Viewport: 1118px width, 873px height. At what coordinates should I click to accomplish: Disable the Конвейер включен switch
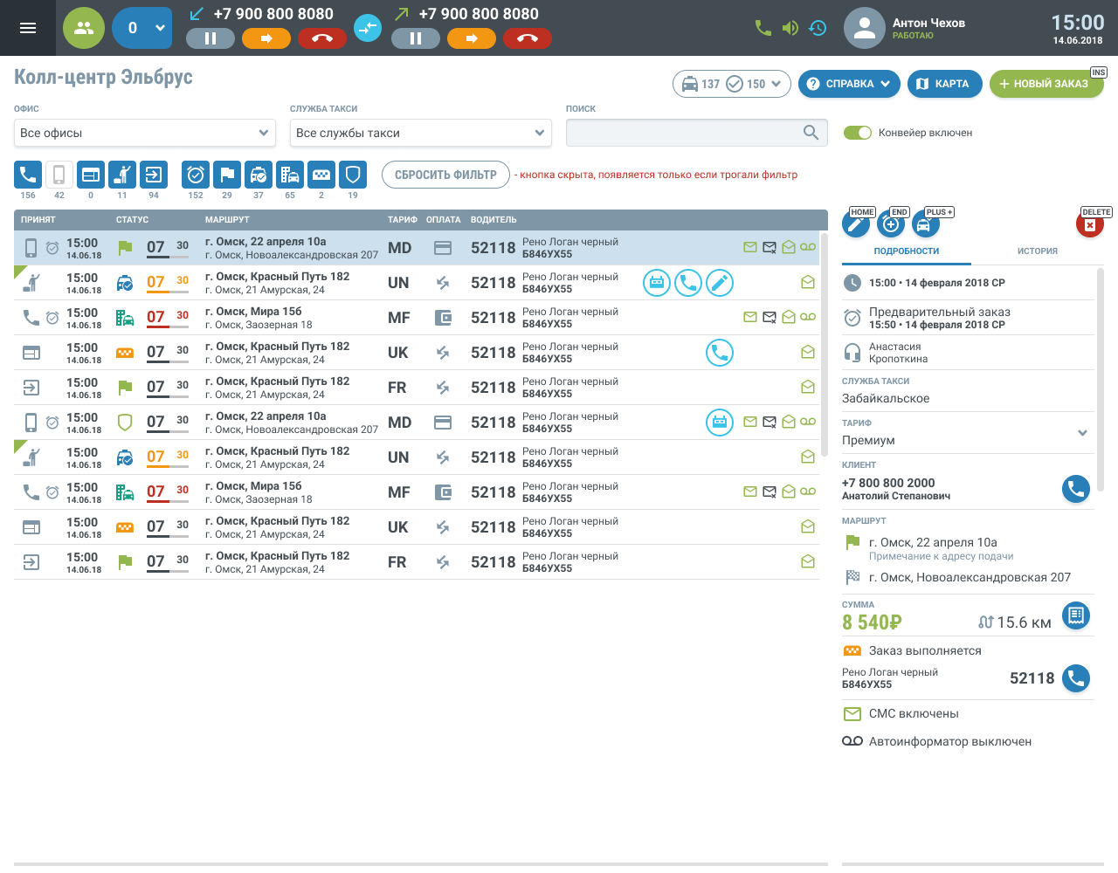[x=858, y=133]
